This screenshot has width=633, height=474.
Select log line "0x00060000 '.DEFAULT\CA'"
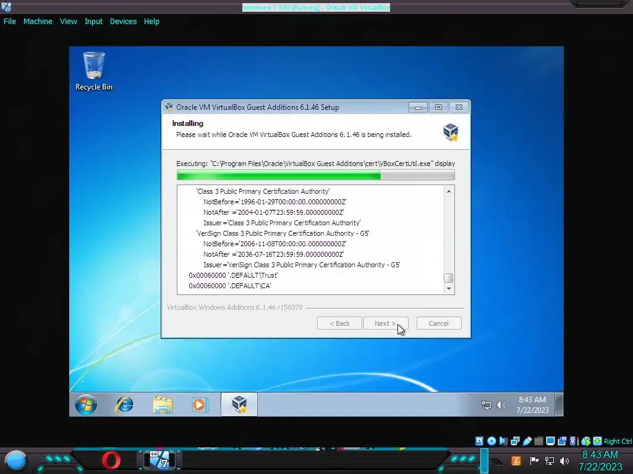pyautogui.click(x=230, y=286)
